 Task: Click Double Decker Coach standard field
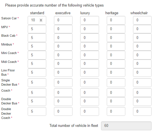[37, 112]
